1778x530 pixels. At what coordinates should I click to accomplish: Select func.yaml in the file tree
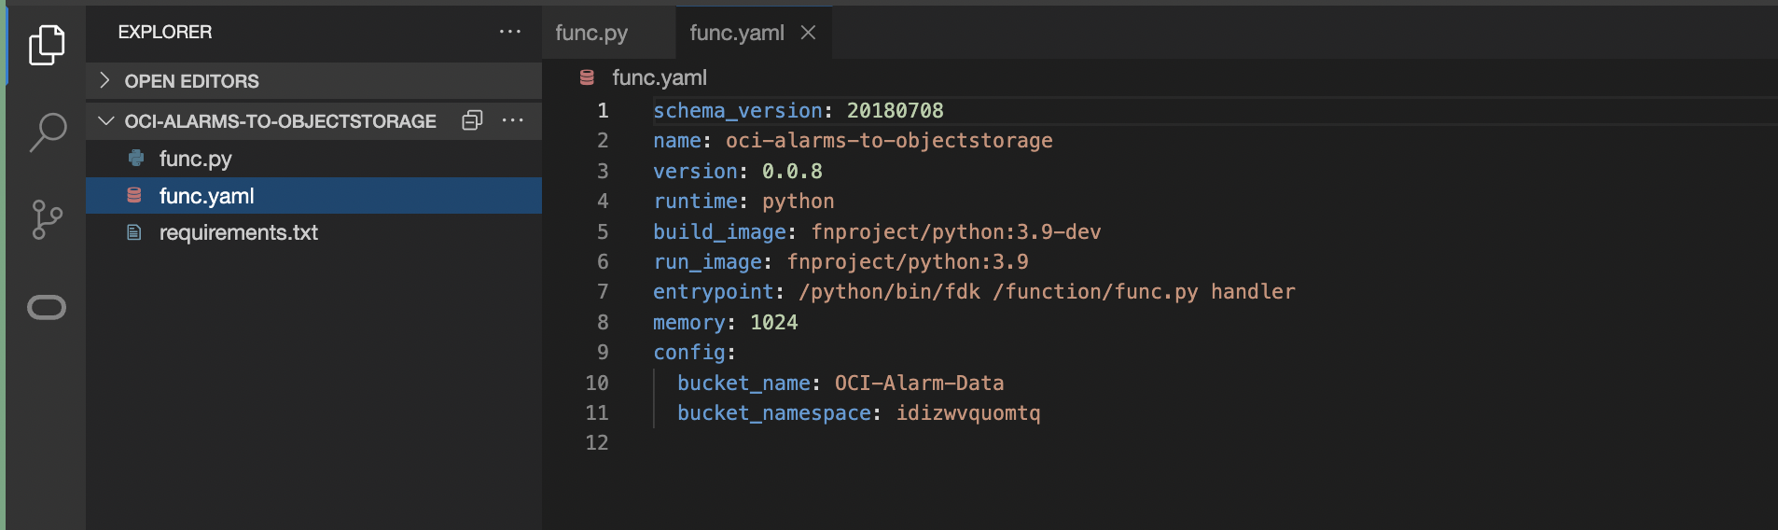206,196
